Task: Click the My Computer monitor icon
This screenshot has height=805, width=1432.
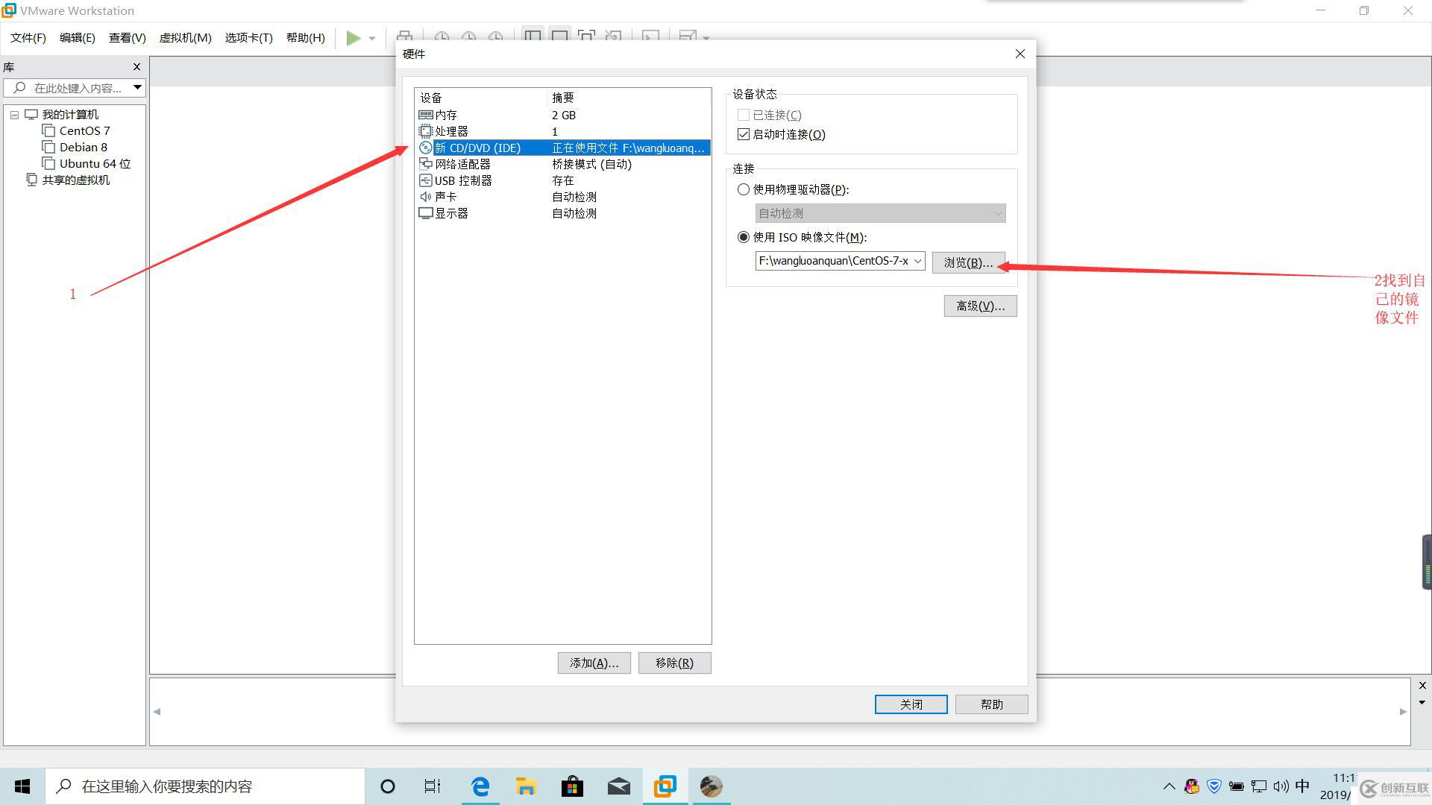Action: pyautogui.click(x=31, y=115)
